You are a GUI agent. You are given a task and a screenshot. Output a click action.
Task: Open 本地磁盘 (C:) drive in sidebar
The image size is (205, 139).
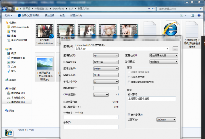(x=18, y=93)
